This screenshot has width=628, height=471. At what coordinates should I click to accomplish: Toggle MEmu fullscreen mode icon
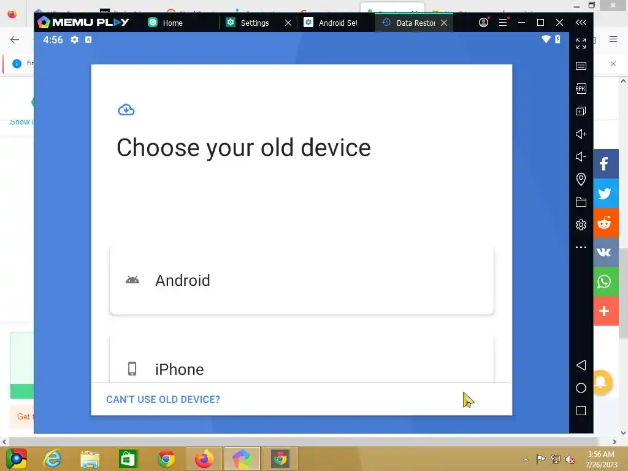(581, 44)
